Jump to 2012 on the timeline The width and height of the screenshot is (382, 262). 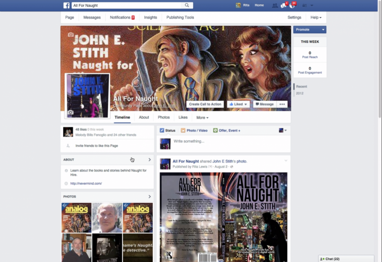coord(300,93)
